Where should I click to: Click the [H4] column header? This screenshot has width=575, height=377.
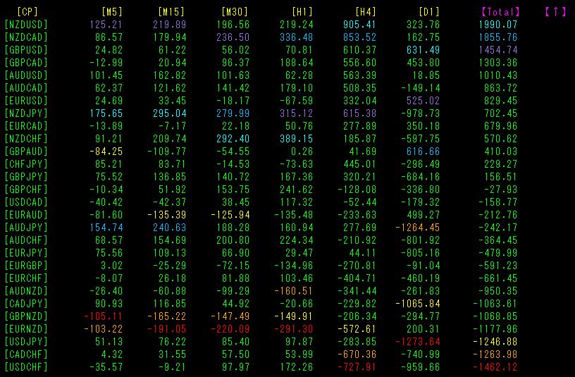366,12
